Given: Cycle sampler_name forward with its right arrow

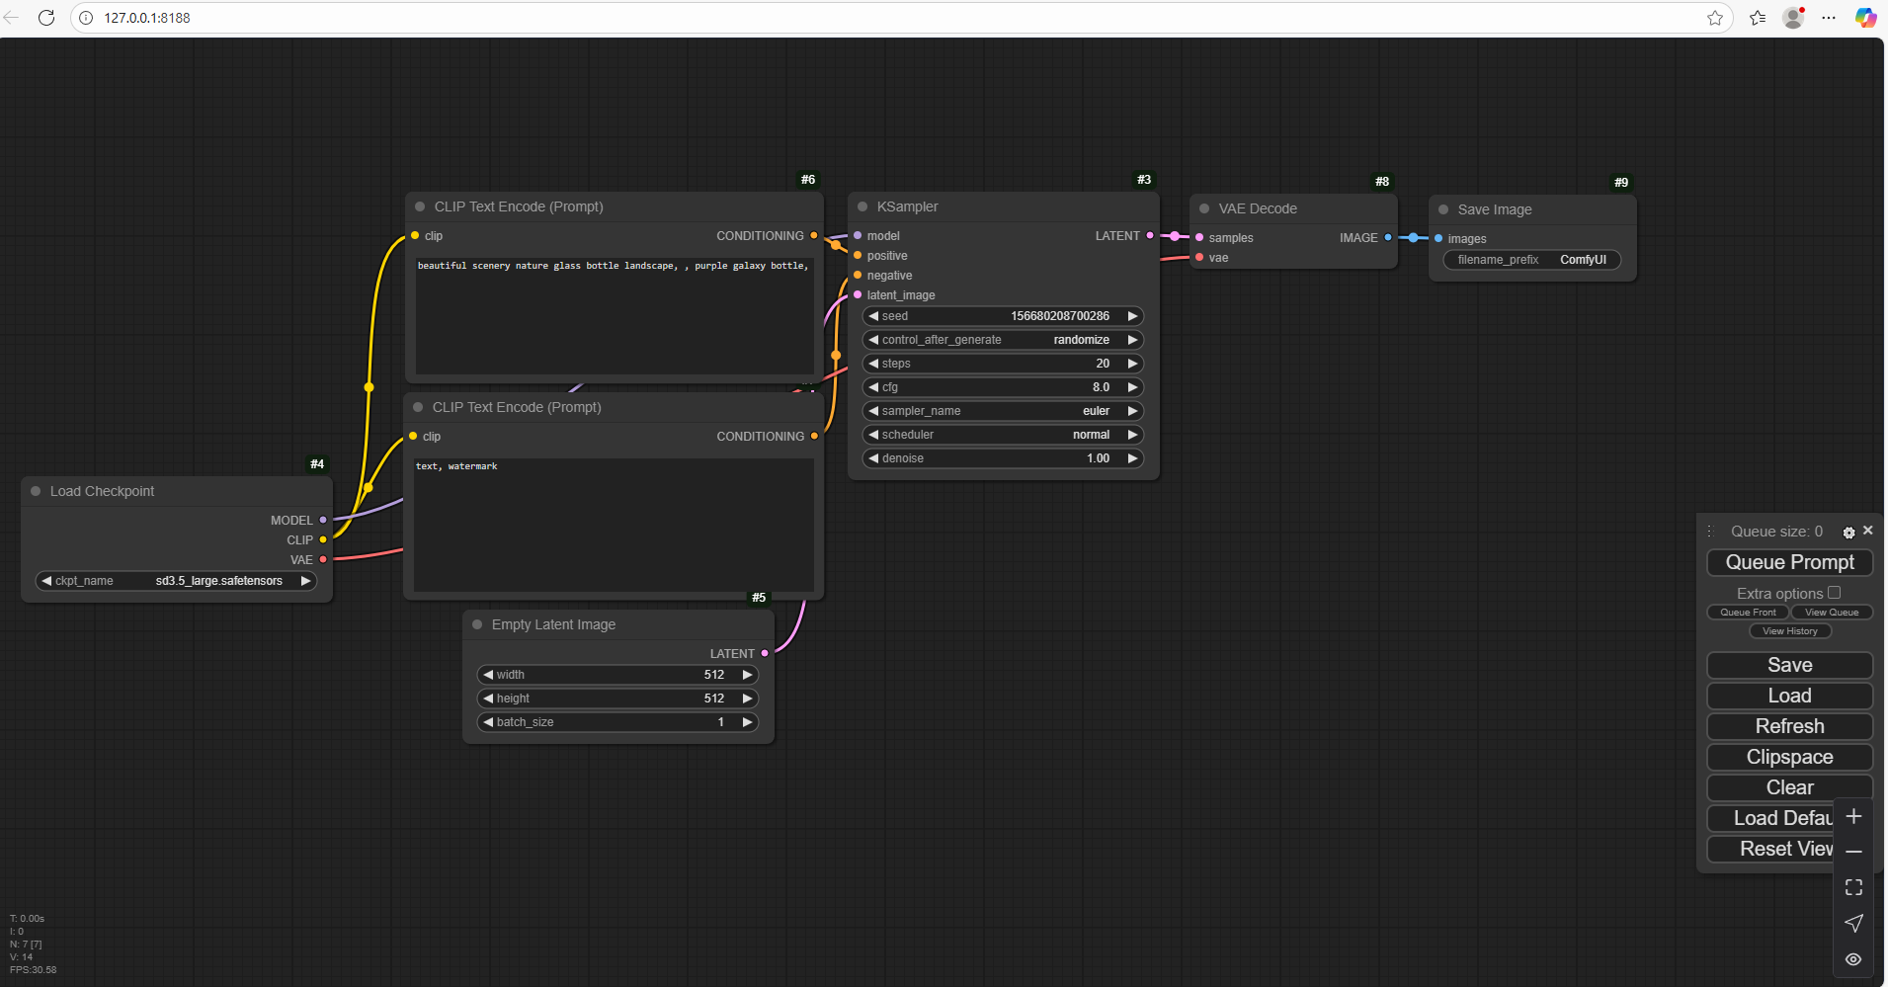Looking at the screenshot, I should pyautogui.click(x=1132, y=411).
